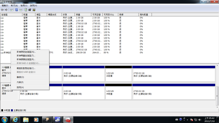Click the toolbar icon right of Refresh

click(x=30, y=10)
